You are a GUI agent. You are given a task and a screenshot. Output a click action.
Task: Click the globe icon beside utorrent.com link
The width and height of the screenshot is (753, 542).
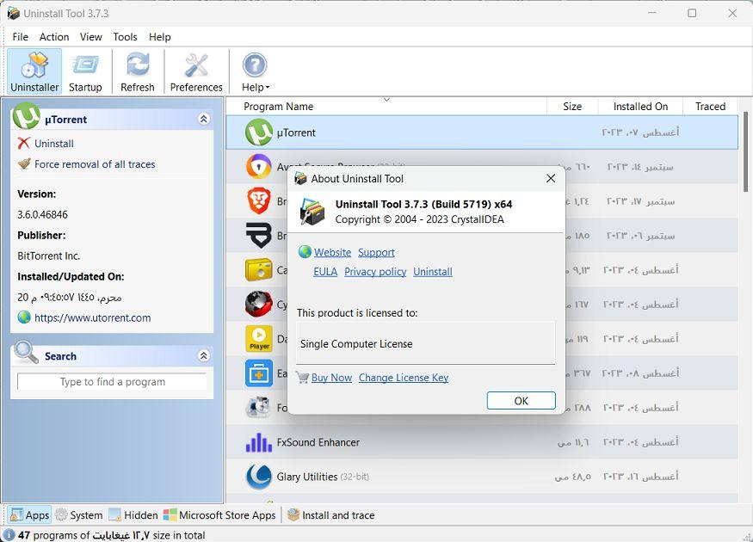tap(24, 317)
